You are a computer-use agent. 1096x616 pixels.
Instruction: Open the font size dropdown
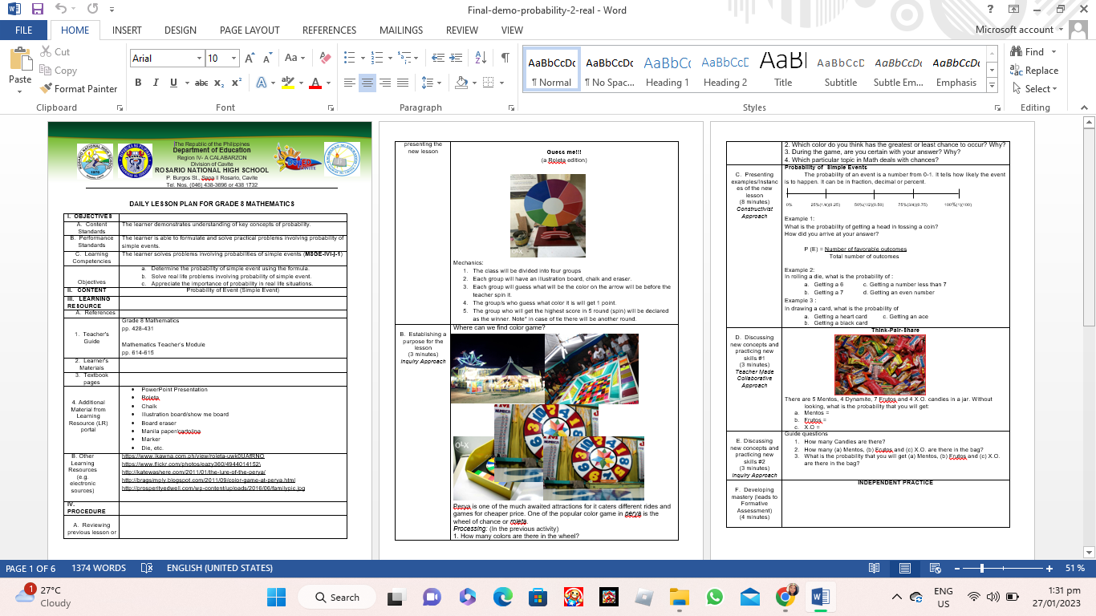(x=234, y=59)
